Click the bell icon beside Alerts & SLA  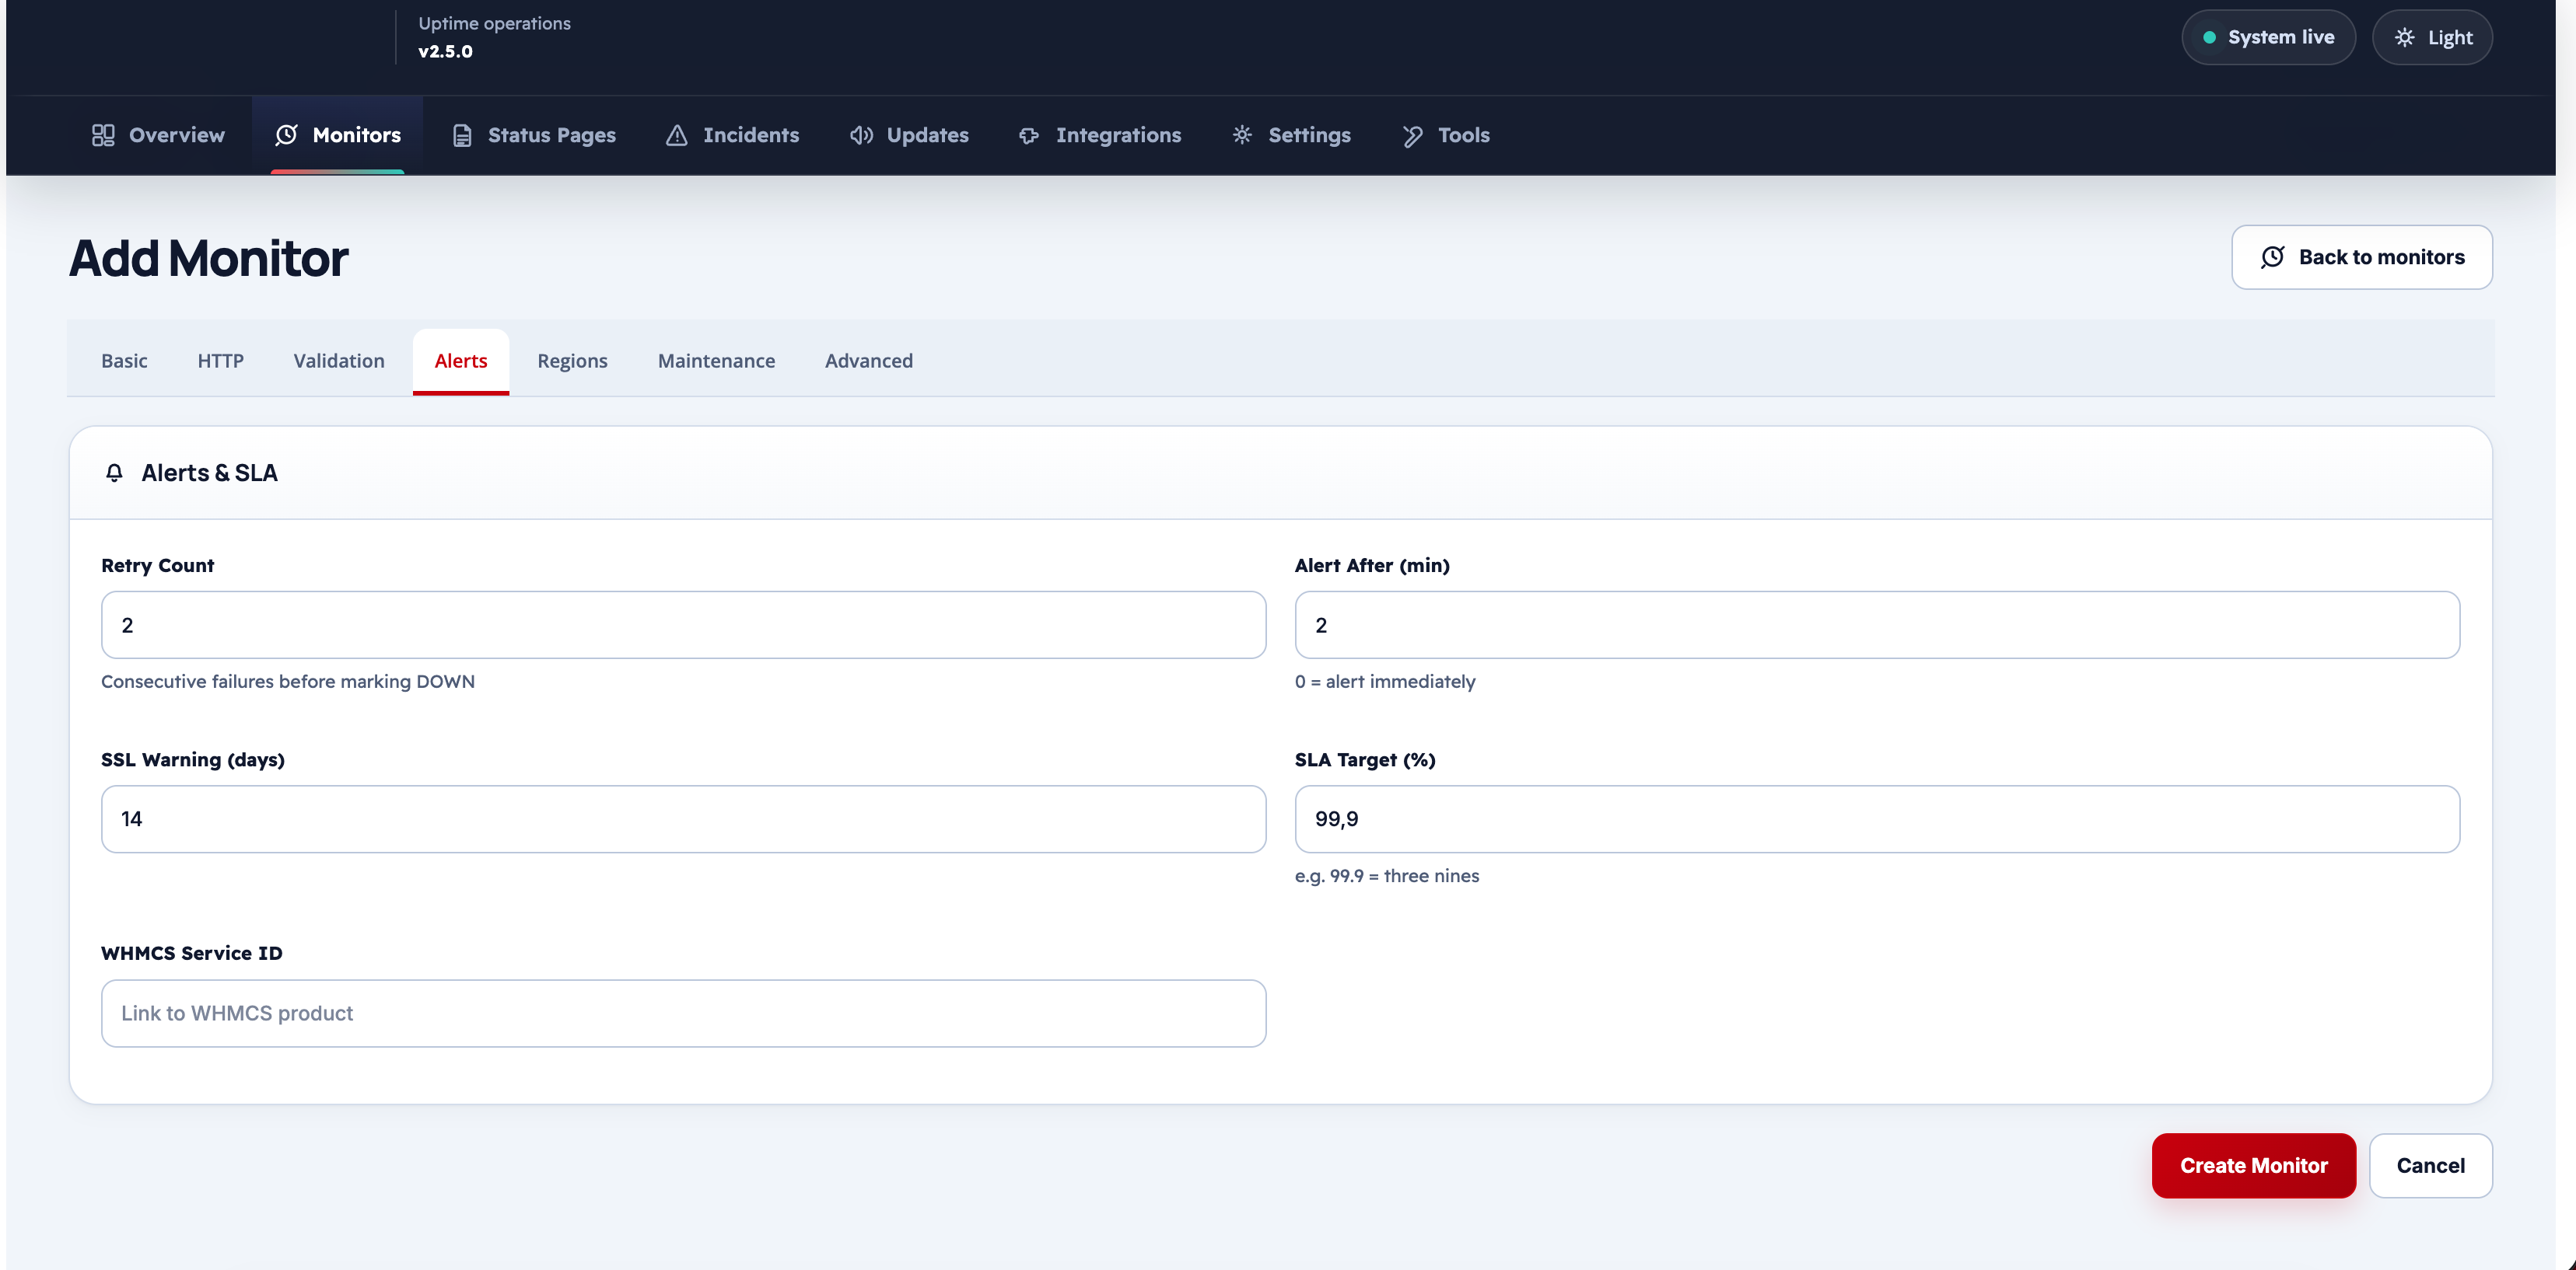pyautogui.click(x=114, y=473)
